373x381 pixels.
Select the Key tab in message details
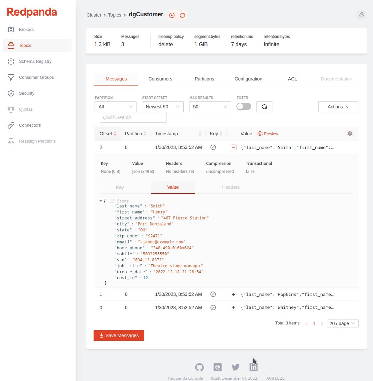(120, 187)
